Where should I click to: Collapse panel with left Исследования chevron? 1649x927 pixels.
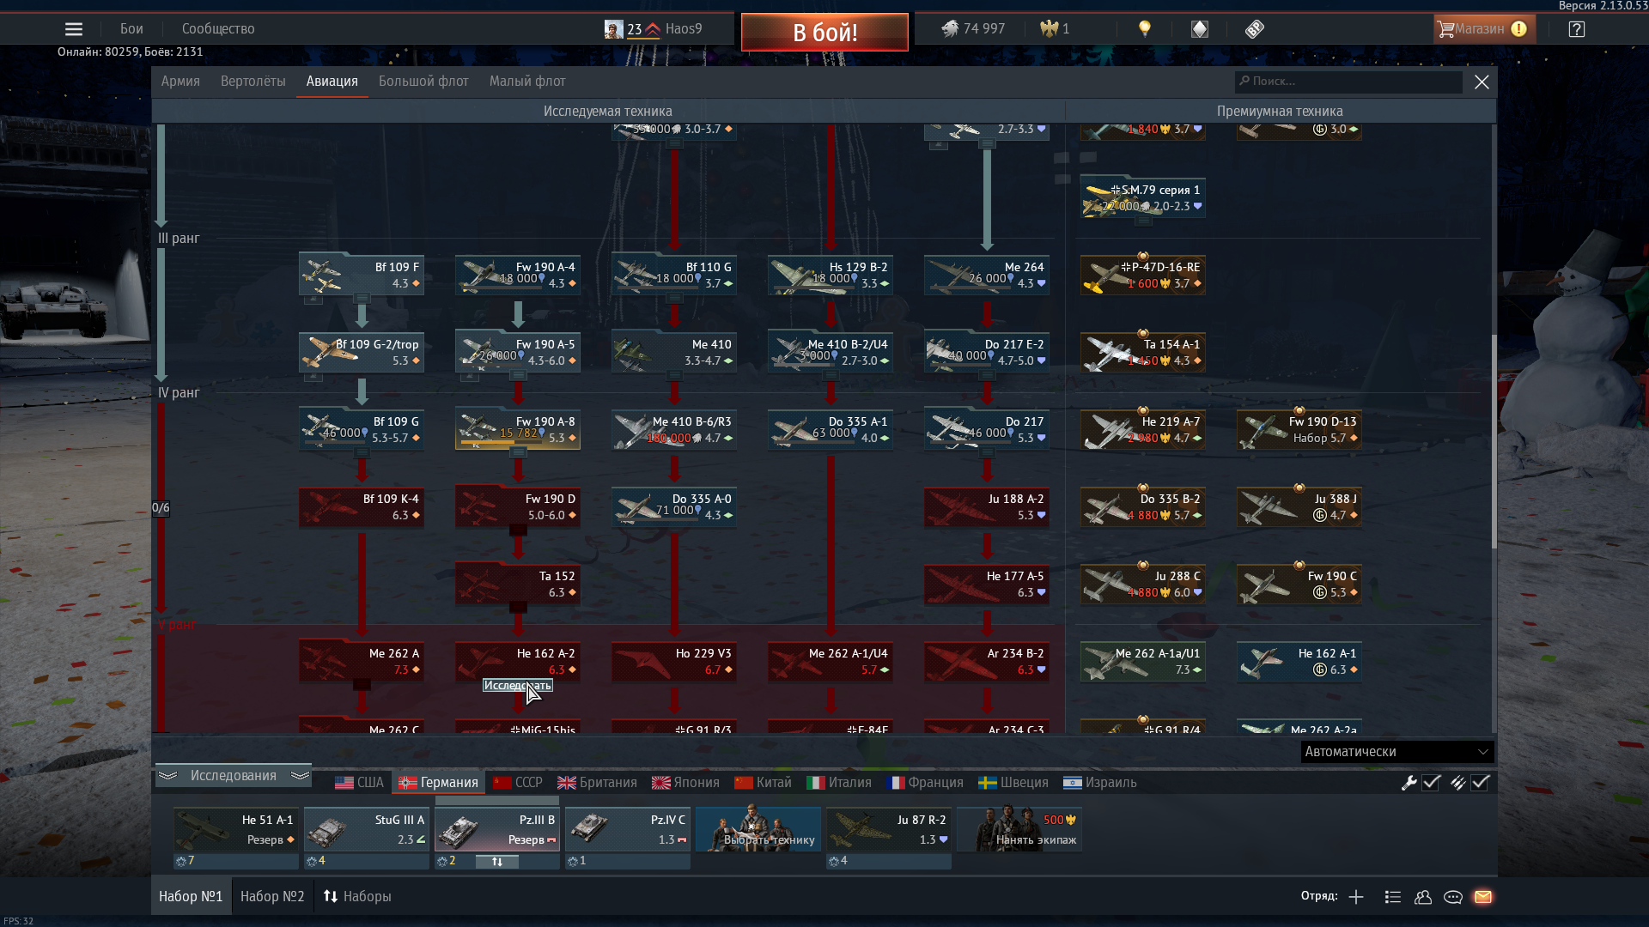[167, 776]
